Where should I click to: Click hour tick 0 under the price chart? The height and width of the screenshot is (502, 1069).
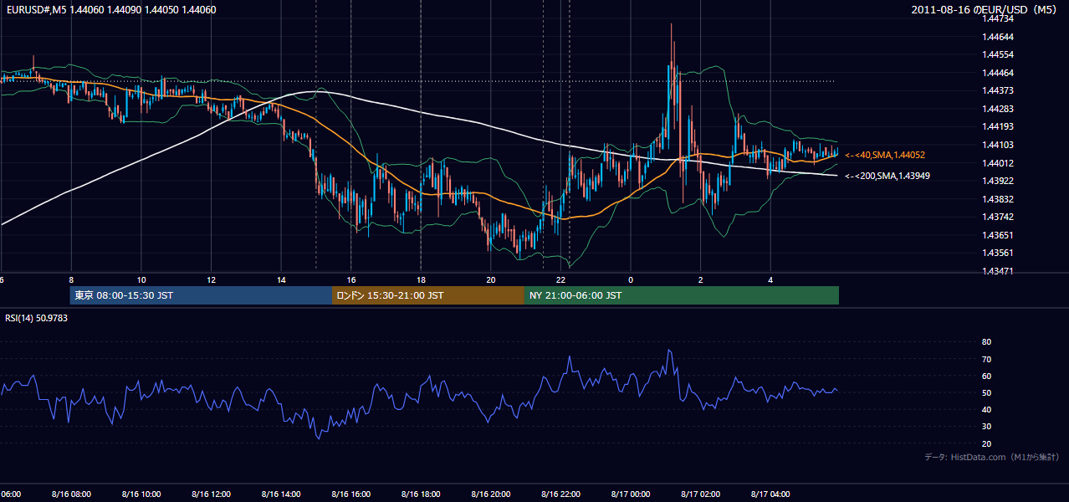click(631, 279)
